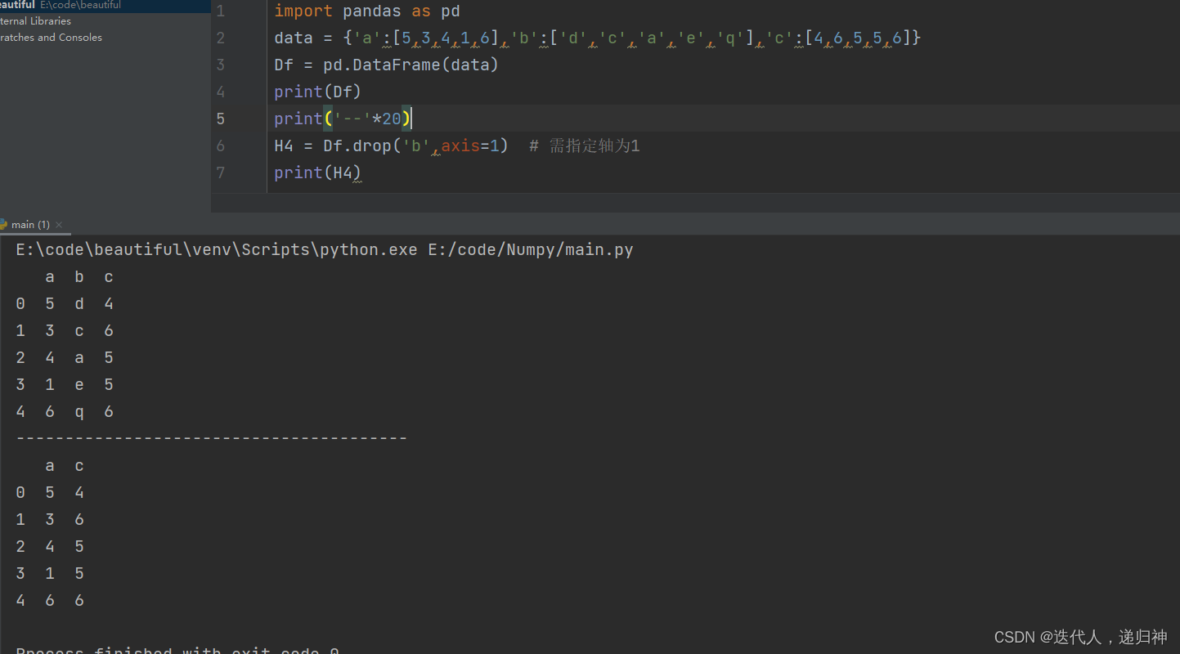This screenshot has width=1180, height=654.
Task: Click gutter line number 4
Action: (x=221, y=92)
